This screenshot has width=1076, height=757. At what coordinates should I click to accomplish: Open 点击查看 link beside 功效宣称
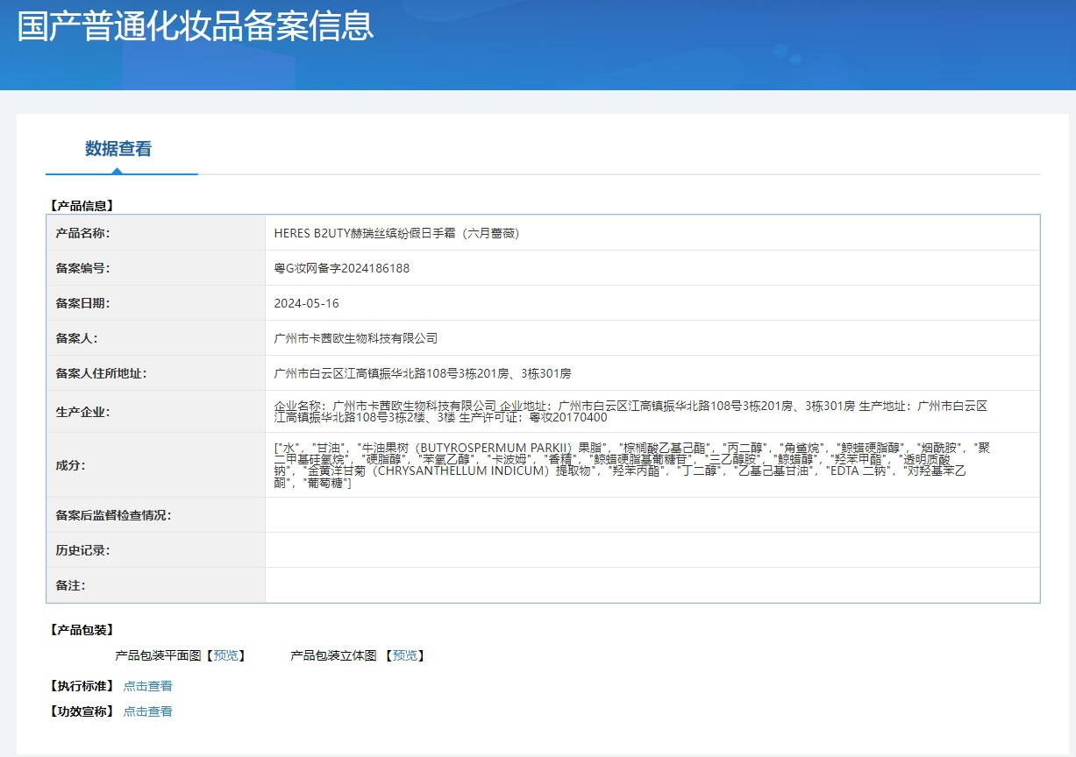(x=147, y=711)
